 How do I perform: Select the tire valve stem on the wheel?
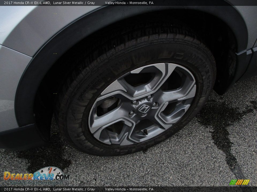(145, 132)
